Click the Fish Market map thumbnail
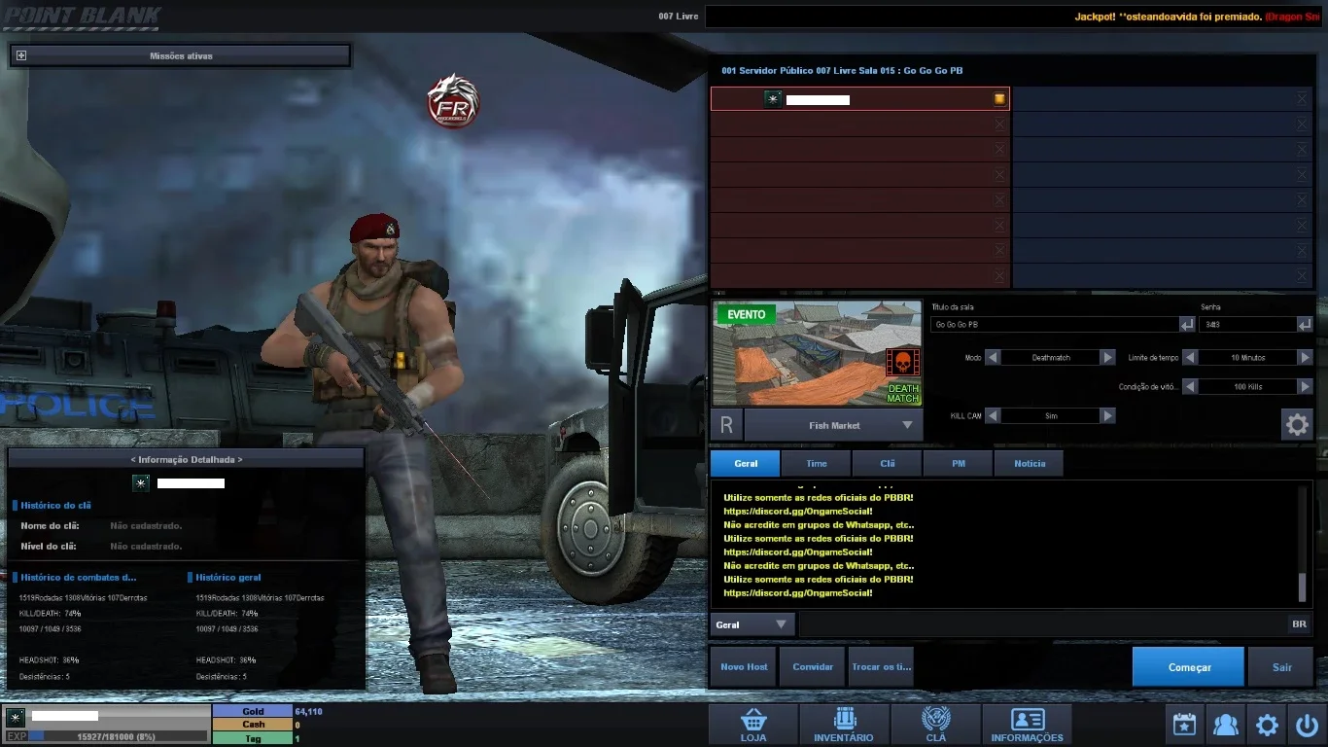This screenshot has width=1328, height=747. click(x=817, y=353)
